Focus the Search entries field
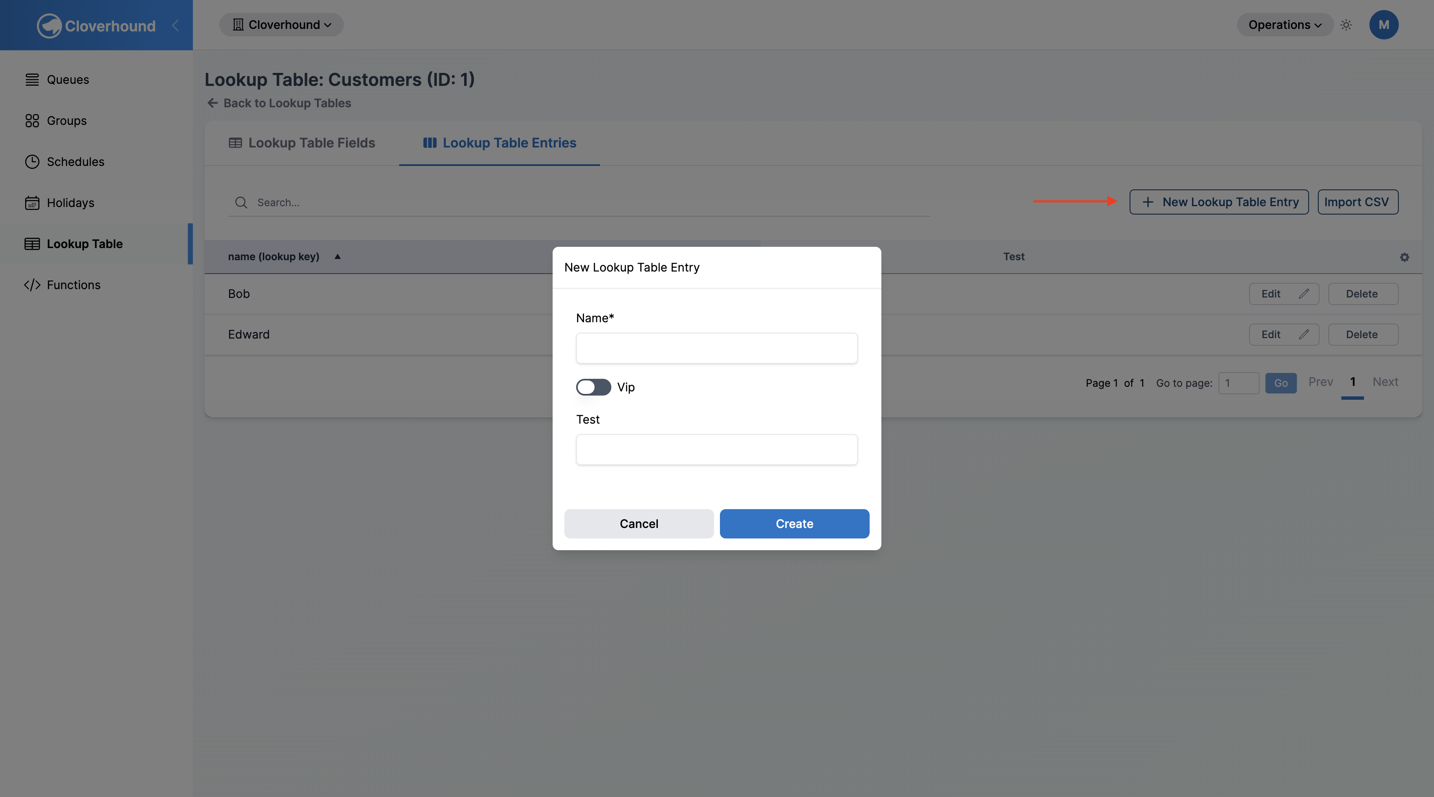 tap(579, 202)
